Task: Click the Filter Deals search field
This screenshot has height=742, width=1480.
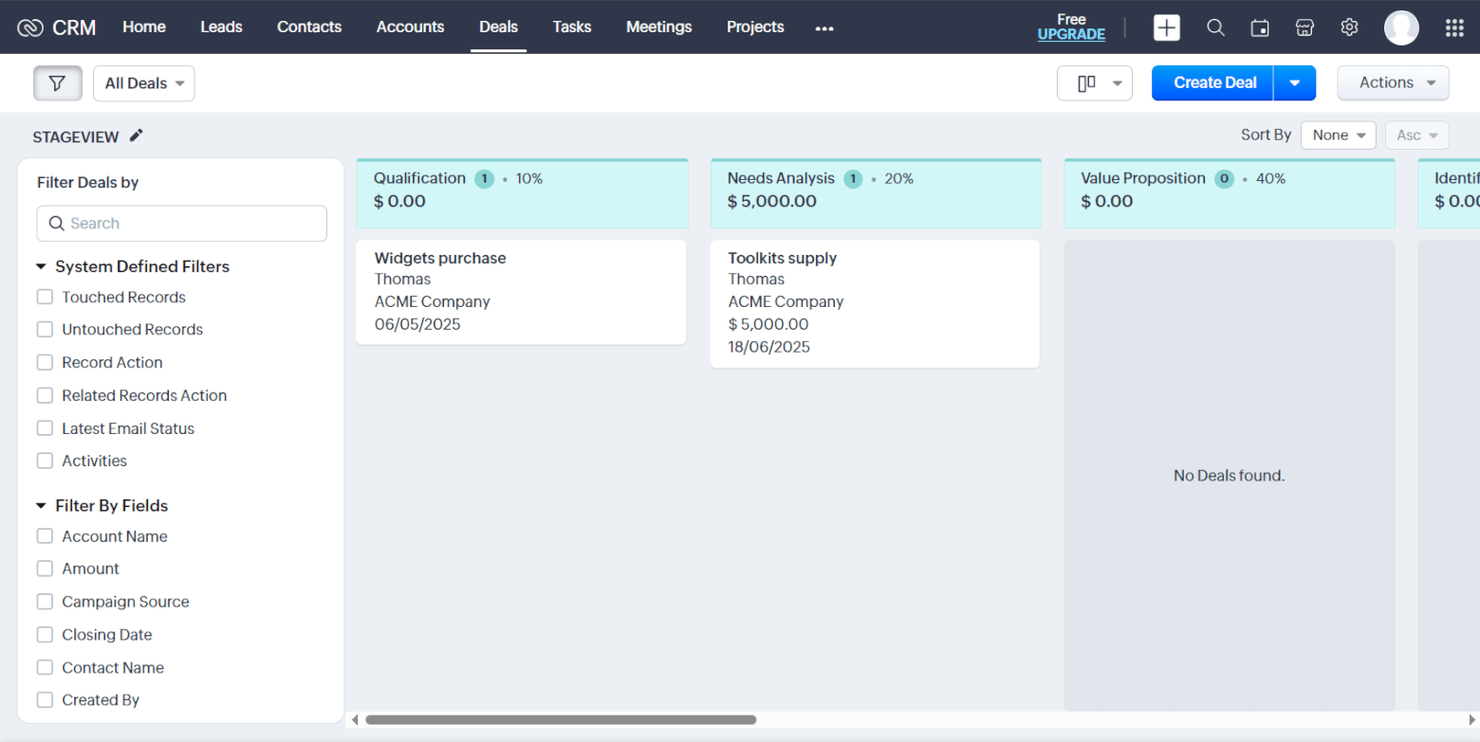Action: pyautogui.click(x=182, y=224)
